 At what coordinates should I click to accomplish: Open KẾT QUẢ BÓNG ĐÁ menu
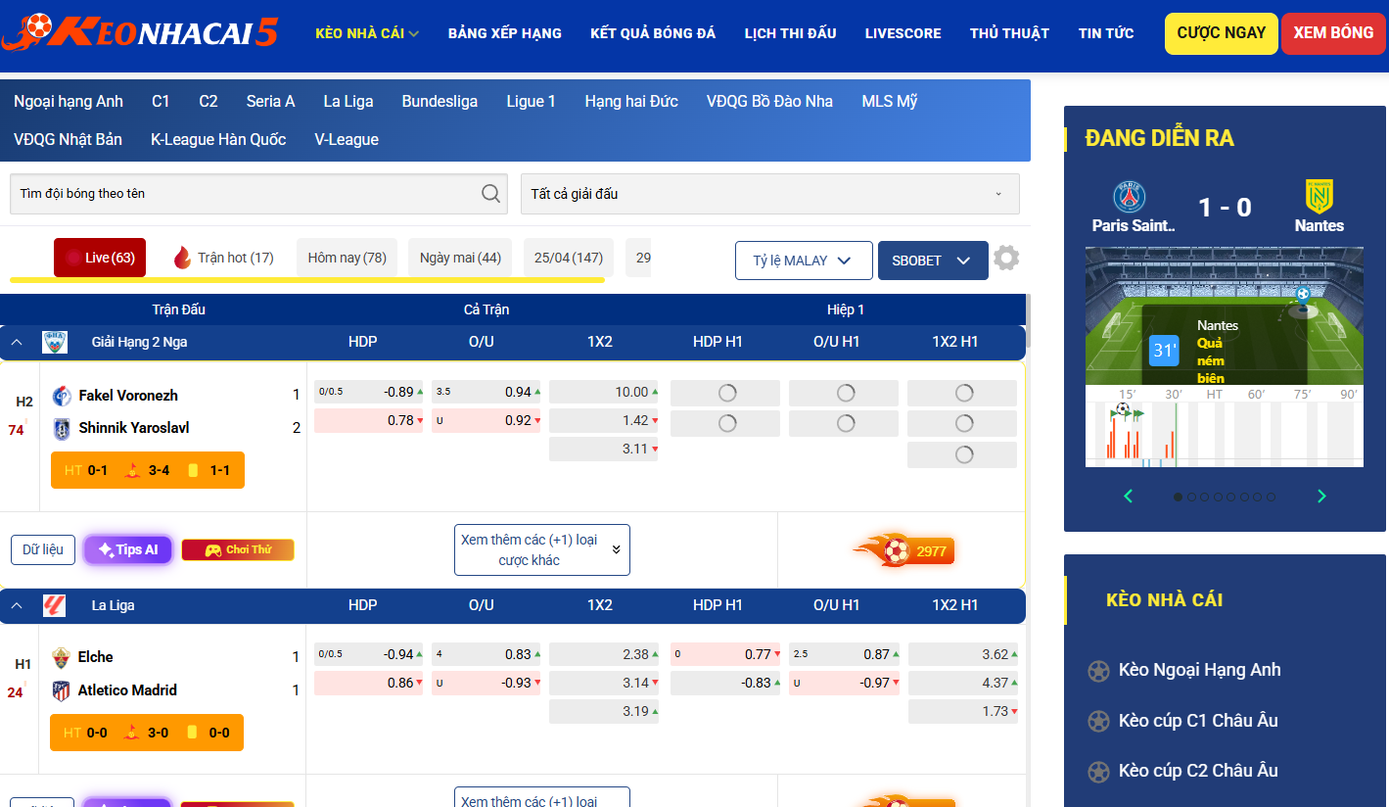point(653,33)
